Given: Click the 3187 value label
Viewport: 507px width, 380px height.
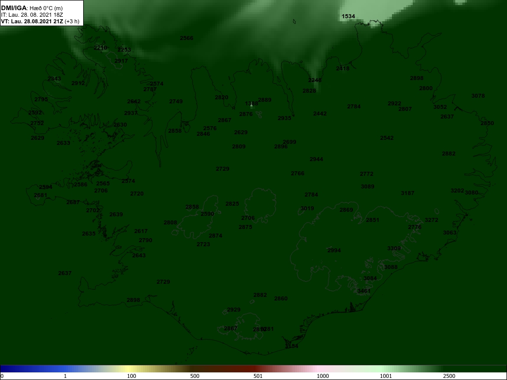Looking at the screenshot, I should (x=408, y=193).
